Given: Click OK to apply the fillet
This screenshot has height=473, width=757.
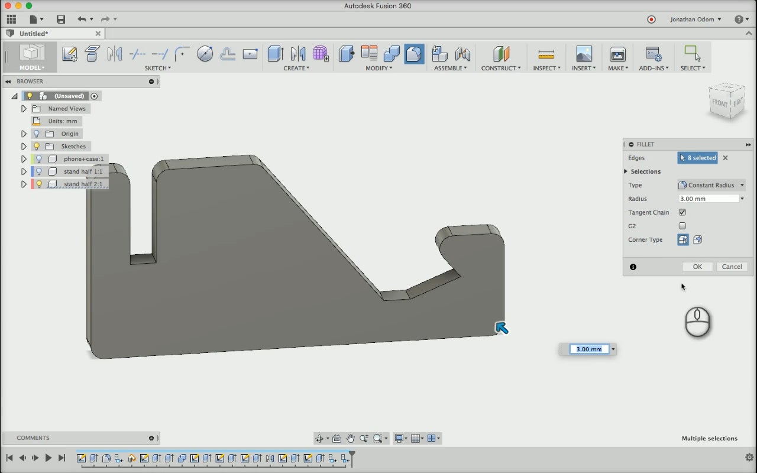Looking at the screenshot, I should [x=697, y=267].
